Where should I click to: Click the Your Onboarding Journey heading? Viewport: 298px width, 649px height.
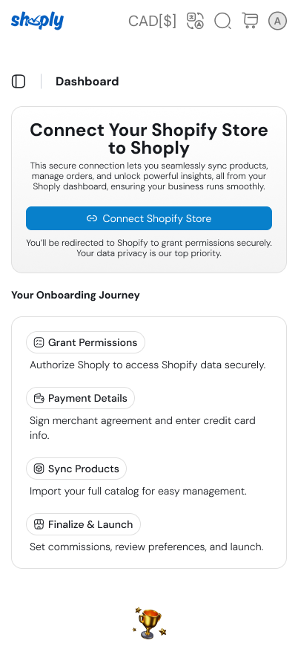[76, 295]
